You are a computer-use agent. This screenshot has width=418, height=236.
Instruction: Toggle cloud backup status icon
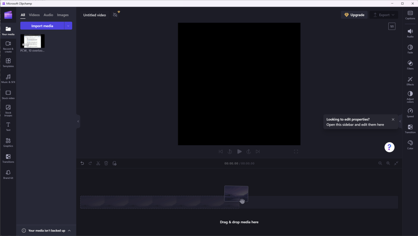(x=115, y=15)
